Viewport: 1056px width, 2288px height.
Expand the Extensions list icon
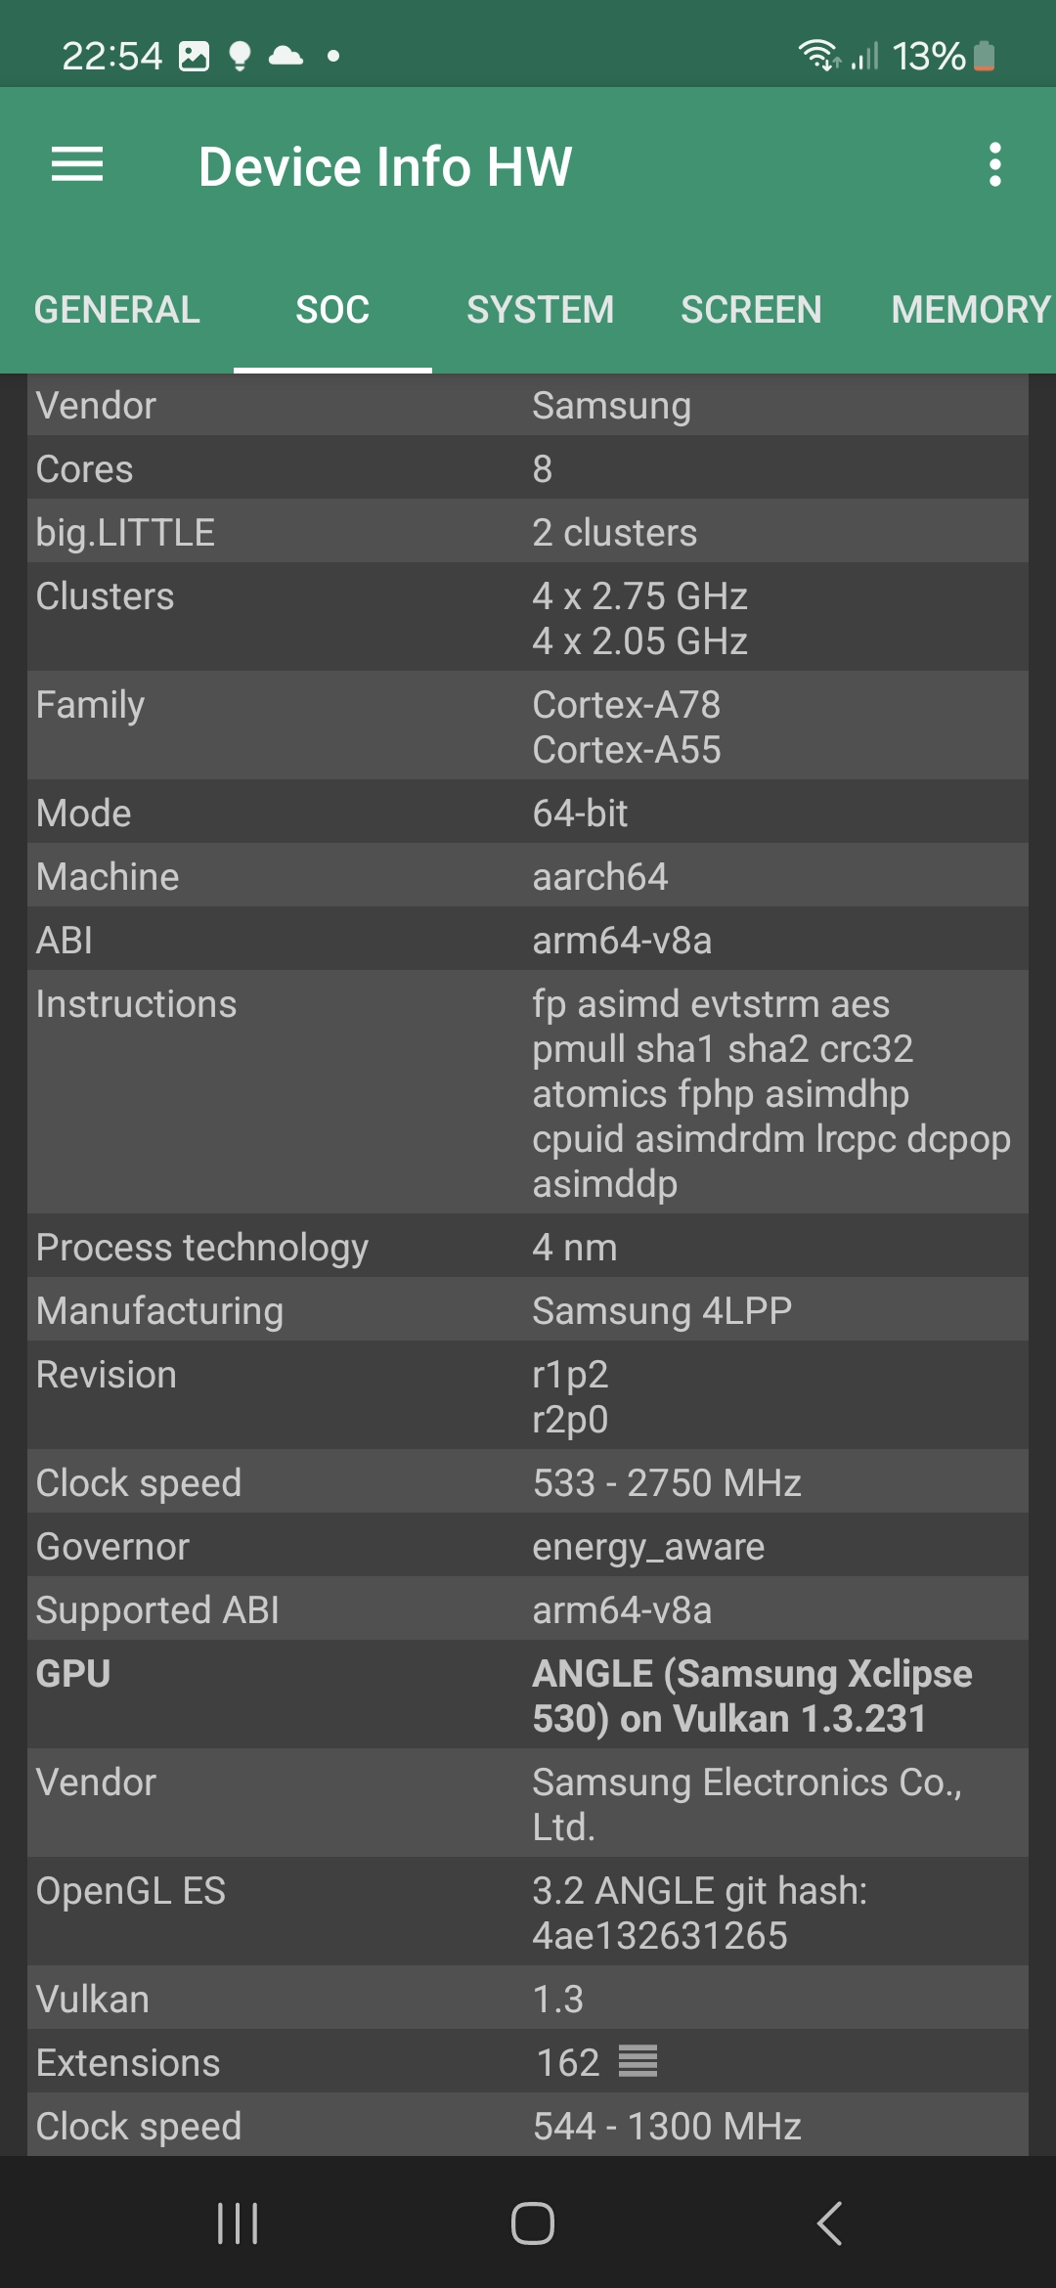[638, 2061]
